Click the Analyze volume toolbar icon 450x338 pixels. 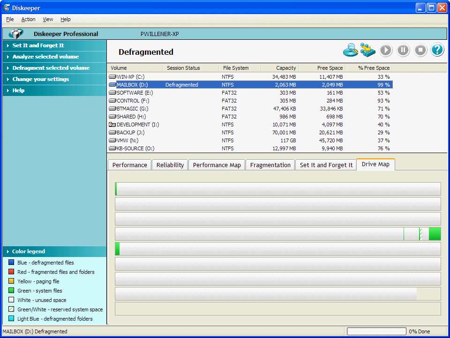351,50
